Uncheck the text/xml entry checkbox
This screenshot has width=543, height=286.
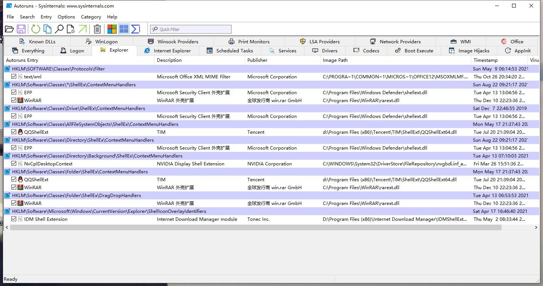[14, 76]
